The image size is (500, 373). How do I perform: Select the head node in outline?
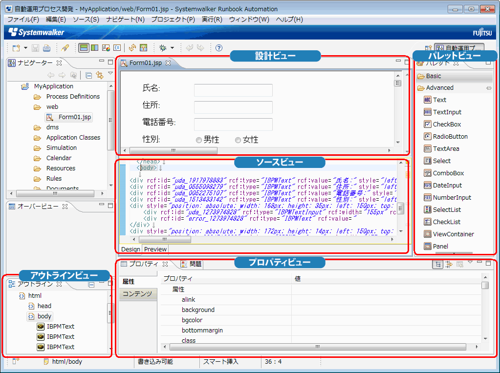[x=40, y=306]
